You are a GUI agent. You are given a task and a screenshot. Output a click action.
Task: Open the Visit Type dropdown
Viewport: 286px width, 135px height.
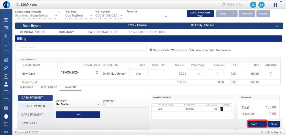79,16
